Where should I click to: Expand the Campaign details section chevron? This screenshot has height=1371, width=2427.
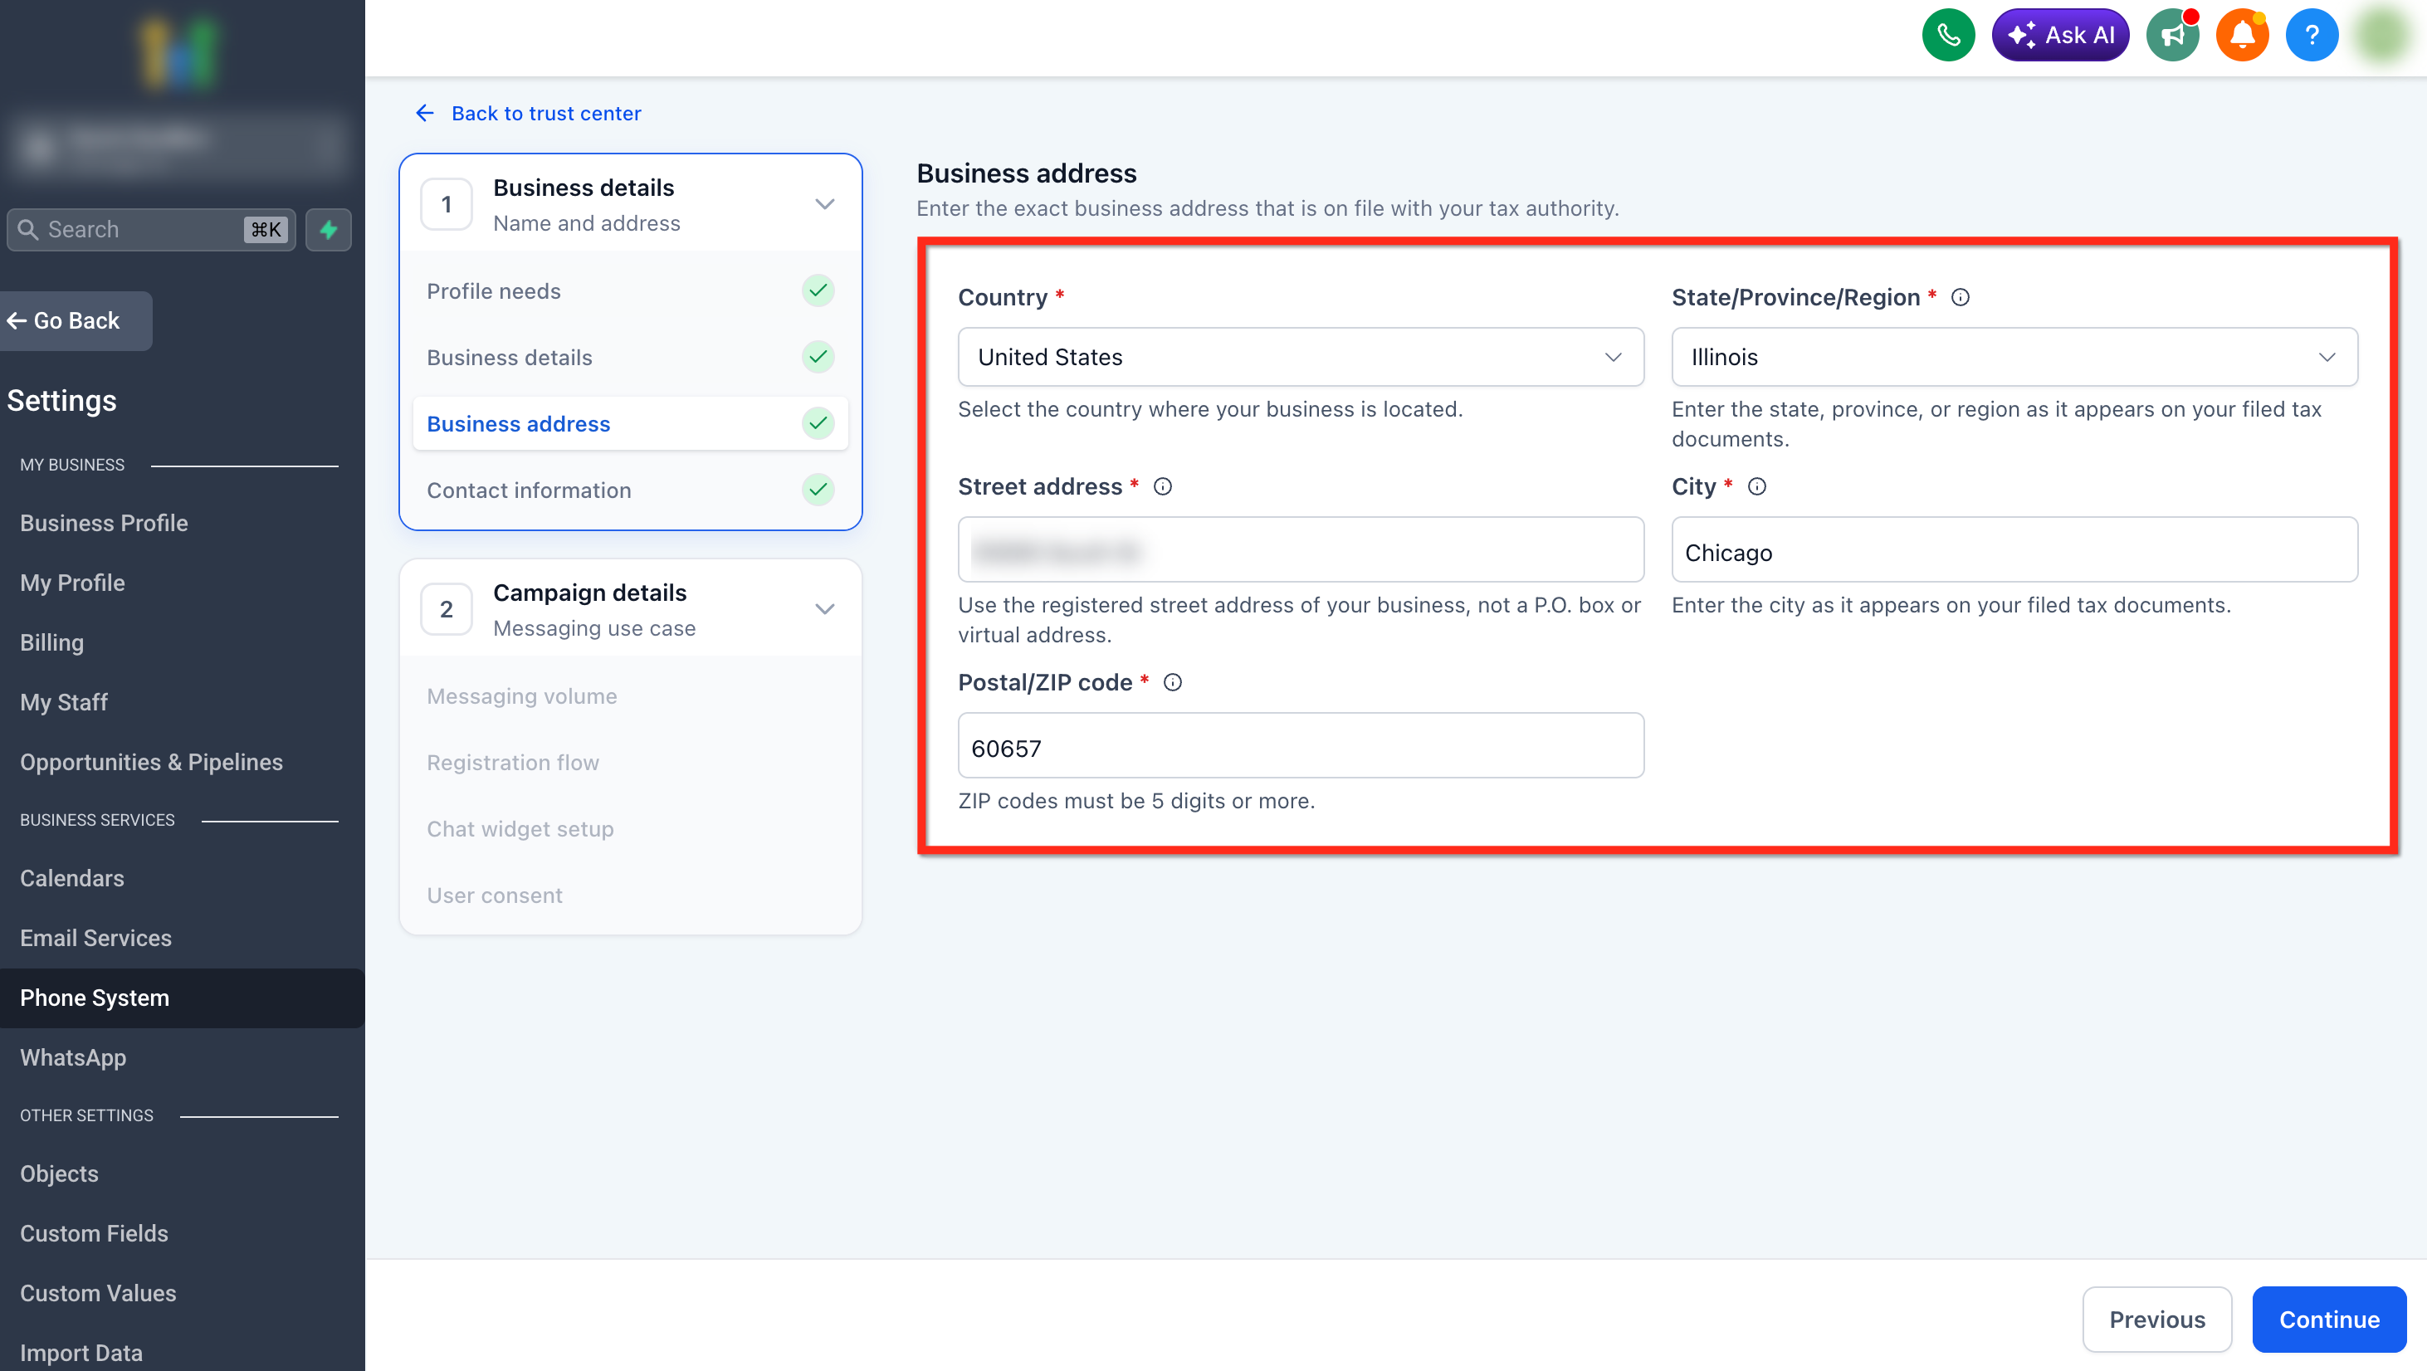824,610
